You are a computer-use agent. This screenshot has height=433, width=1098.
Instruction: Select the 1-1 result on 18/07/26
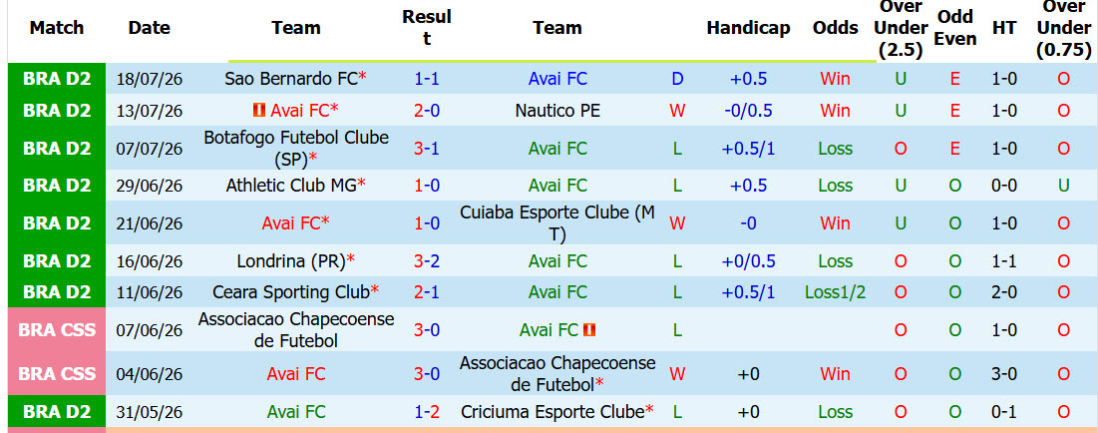(x=427, y=79)
